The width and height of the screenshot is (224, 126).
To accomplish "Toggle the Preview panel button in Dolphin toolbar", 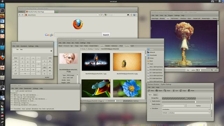I will (127, 46).
